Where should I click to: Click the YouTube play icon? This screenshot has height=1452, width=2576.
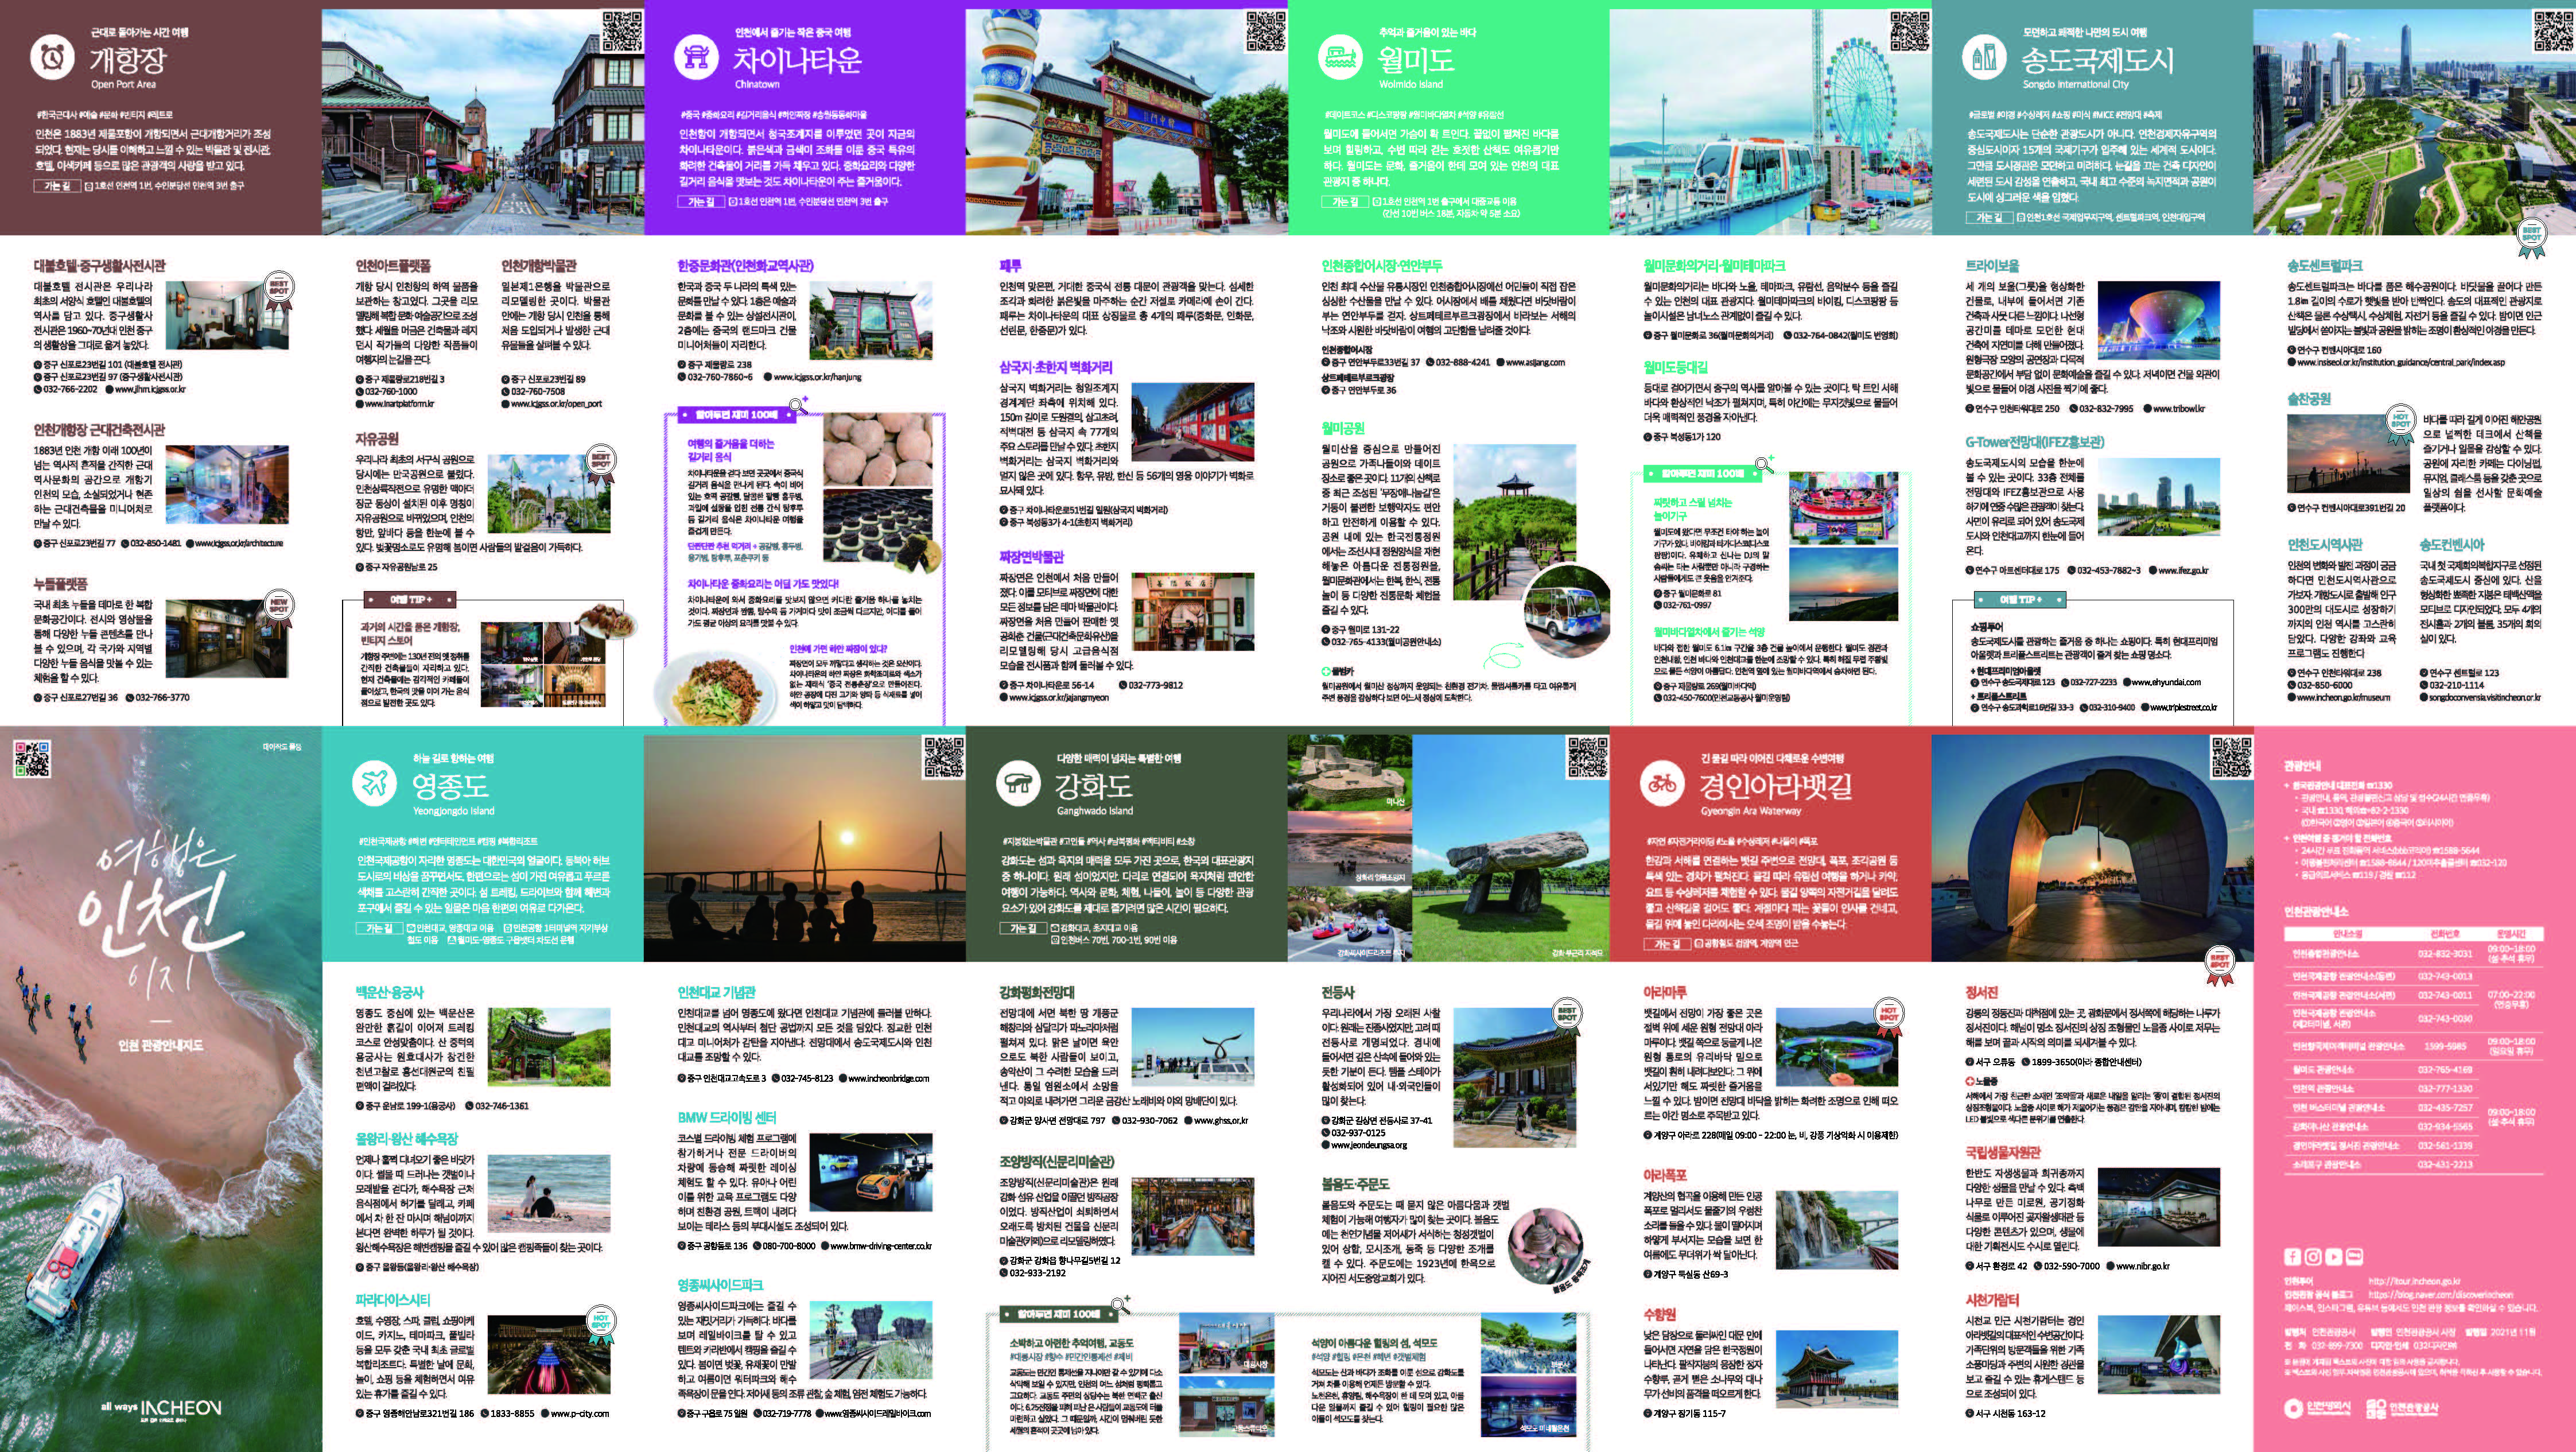[2333, 1257]
